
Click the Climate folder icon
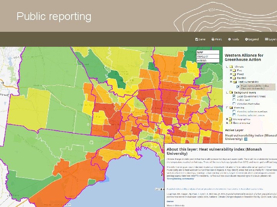[x=231, y=67]
